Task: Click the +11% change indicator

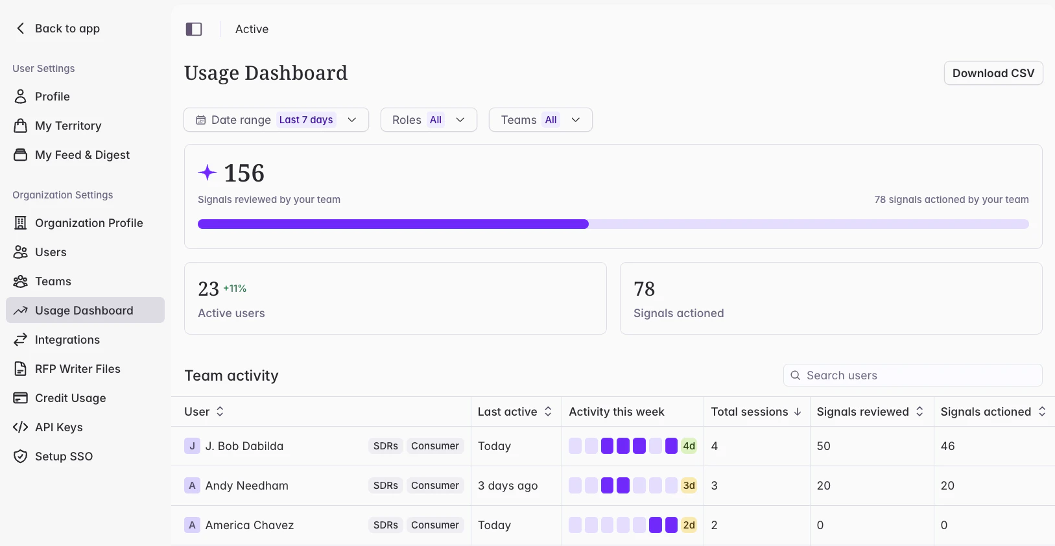Action: pyautogui.click(x=235, y=289)
